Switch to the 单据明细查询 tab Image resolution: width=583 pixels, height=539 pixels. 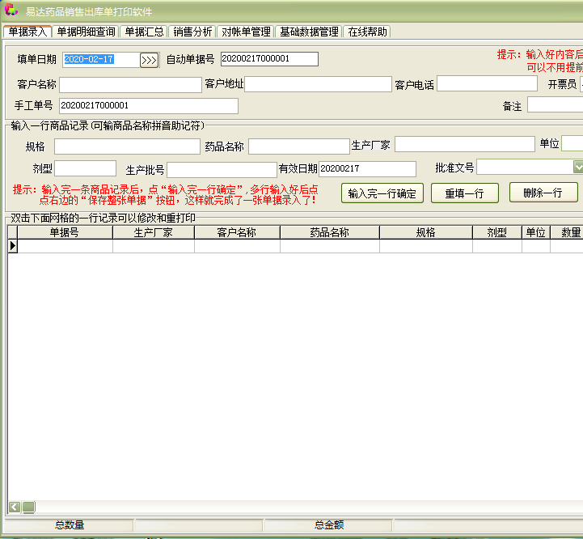87,32
